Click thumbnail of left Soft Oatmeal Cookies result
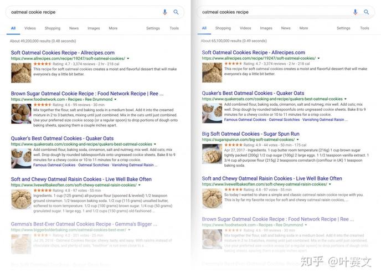Screen dimensions: 381x277 tap(21, 72)
